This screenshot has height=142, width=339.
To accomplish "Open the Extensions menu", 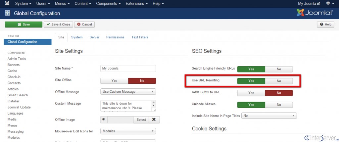I will tap(137, 3).
